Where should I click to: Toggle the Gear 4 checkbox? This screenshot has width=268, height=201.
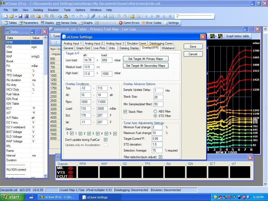tap(106, 133)
